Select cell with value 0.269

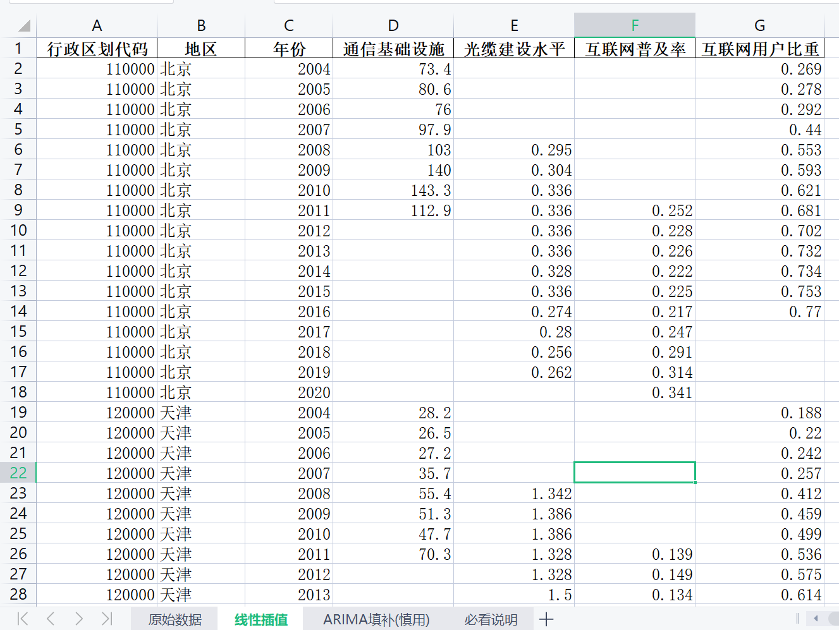759,68
